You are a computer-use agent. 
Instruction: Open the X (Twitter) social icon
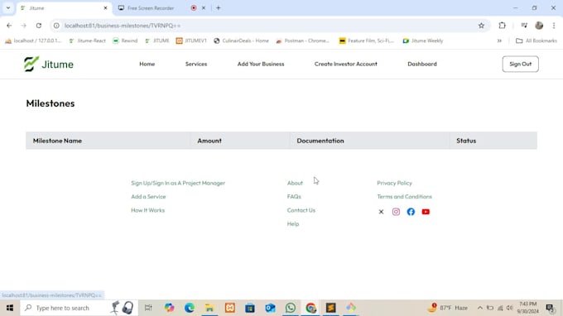pyautogui.click(x=381, y=212)
